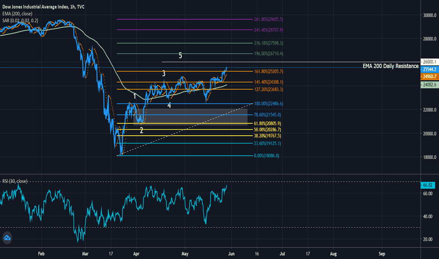Click the SAR (0.02, 0.02, 0.2) indicator label
Screen dimensions: 439x259
tap(20, 20)
